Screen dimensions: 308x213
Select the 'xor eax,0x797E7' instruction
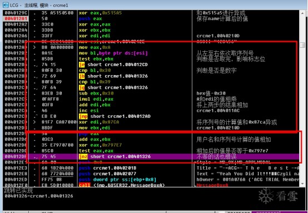(x=101, y=145)
